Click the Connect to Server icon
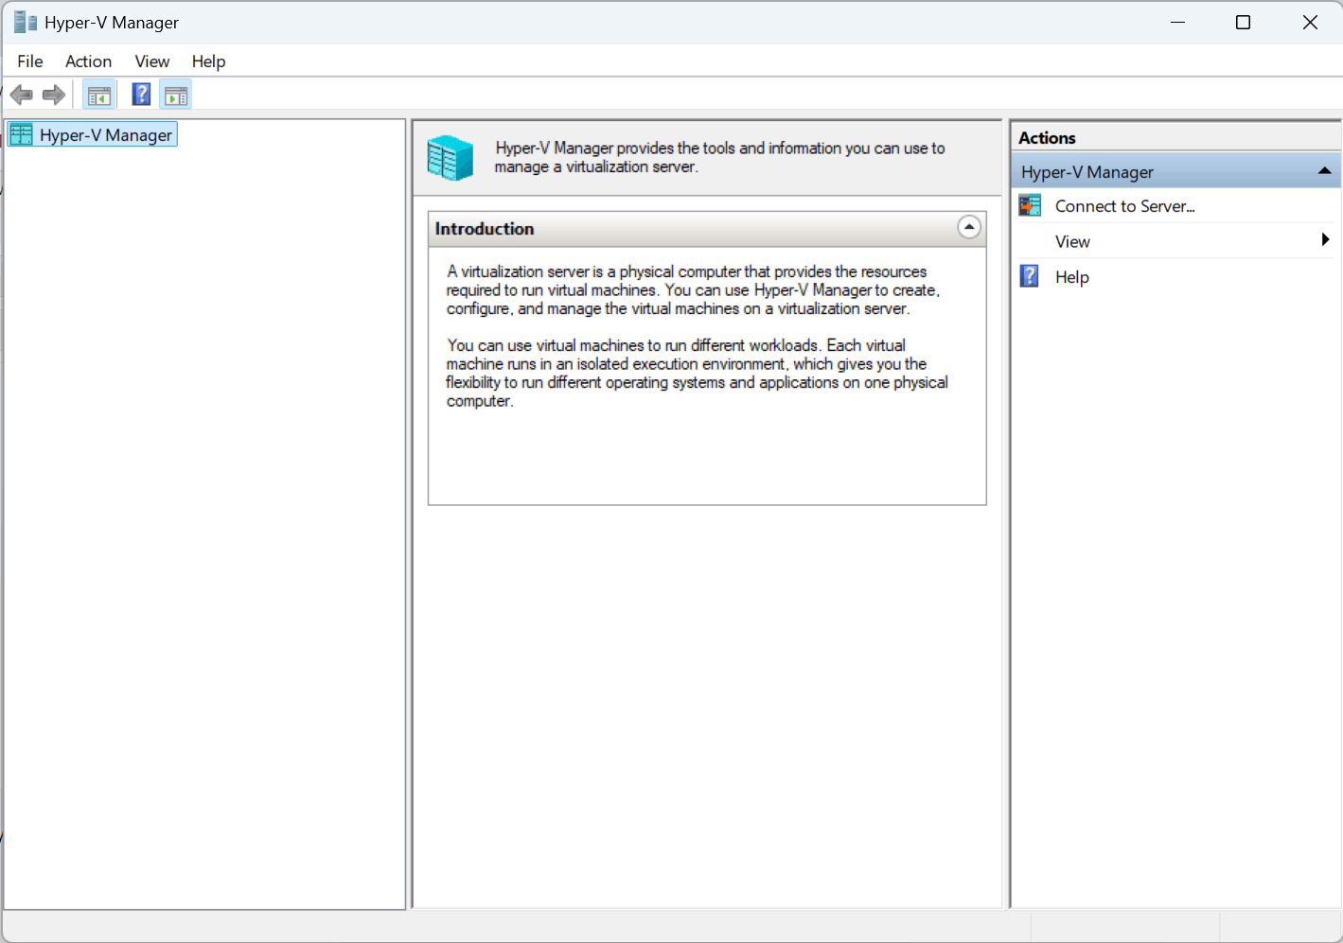 1030,205
